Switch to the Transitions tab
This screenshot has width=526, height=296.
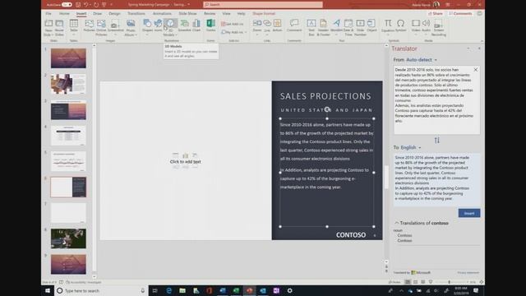point(136,13)
